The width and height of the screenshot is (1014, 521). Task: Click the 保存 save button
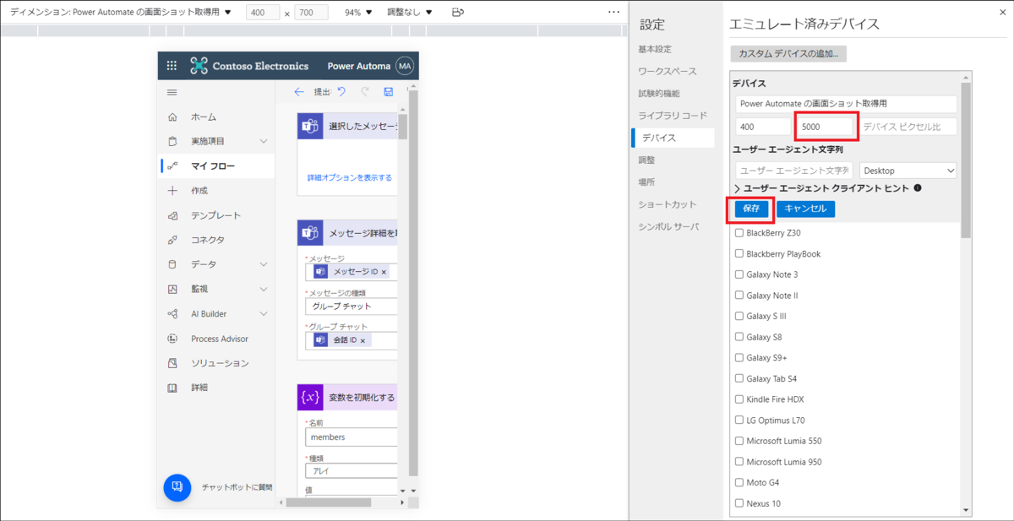point(752,209)
